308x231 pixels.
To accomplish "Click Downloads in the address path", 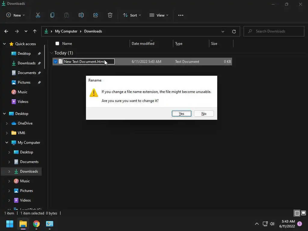I will click(93, 31).
